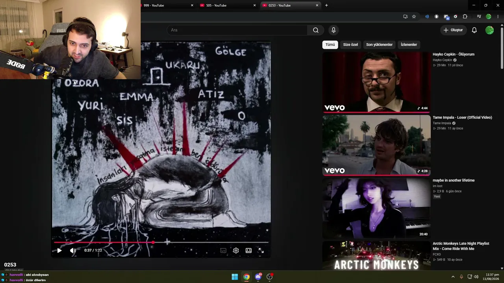The width and height of the screenshot is (504, 283).
Task: Select the 'Son yüklenenler' filter chip
Action: click(379, 45)
